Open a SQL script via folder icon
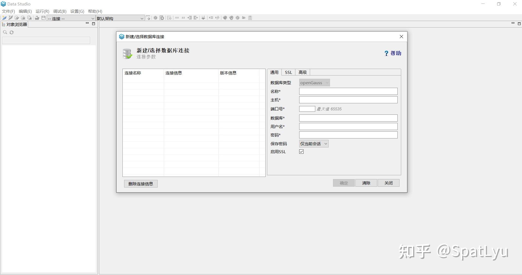 37,18
